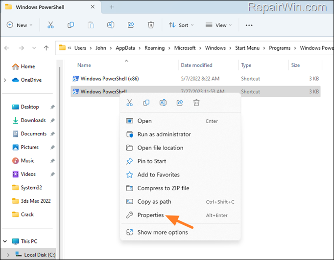Viewport: 334px width, 260px height.
Task: Click the Paste icon in the top toolbar
Action: tap(91, 25)
